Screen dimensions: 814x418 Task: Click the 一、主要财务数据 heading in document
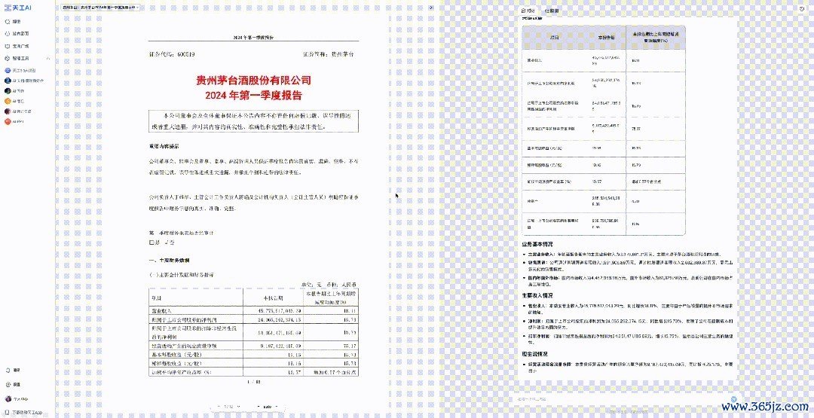pos(169,261)
